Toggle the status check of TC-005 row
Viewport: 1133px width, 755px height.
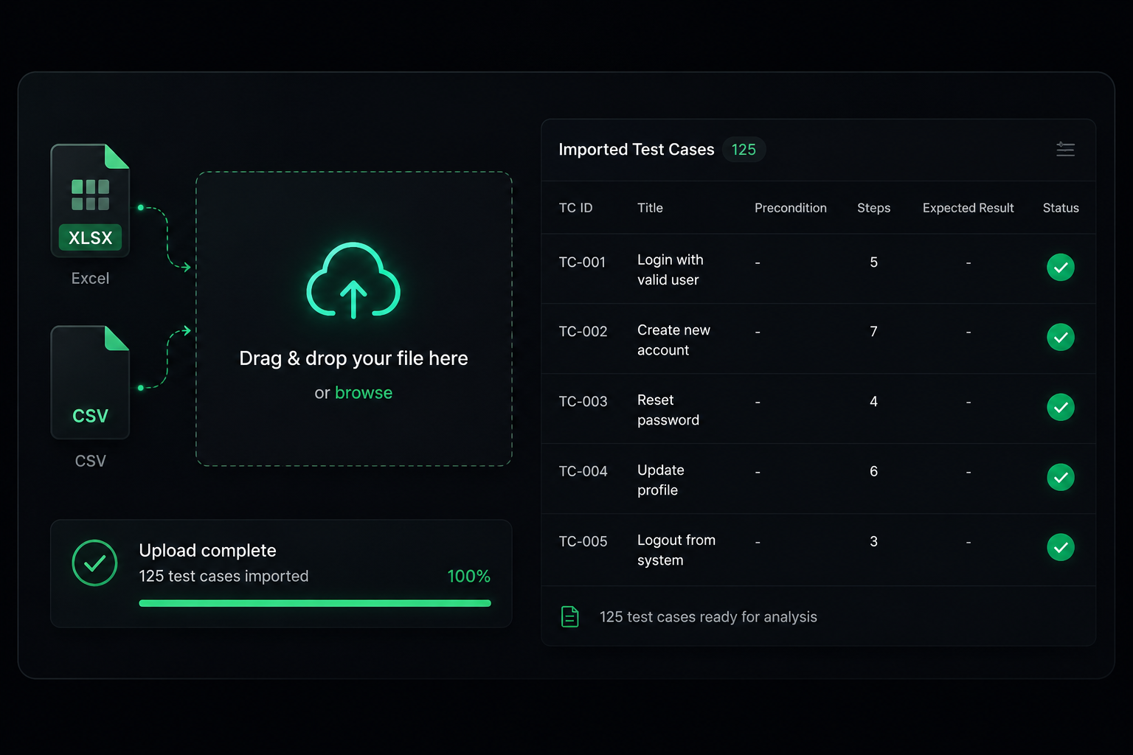1061,547
